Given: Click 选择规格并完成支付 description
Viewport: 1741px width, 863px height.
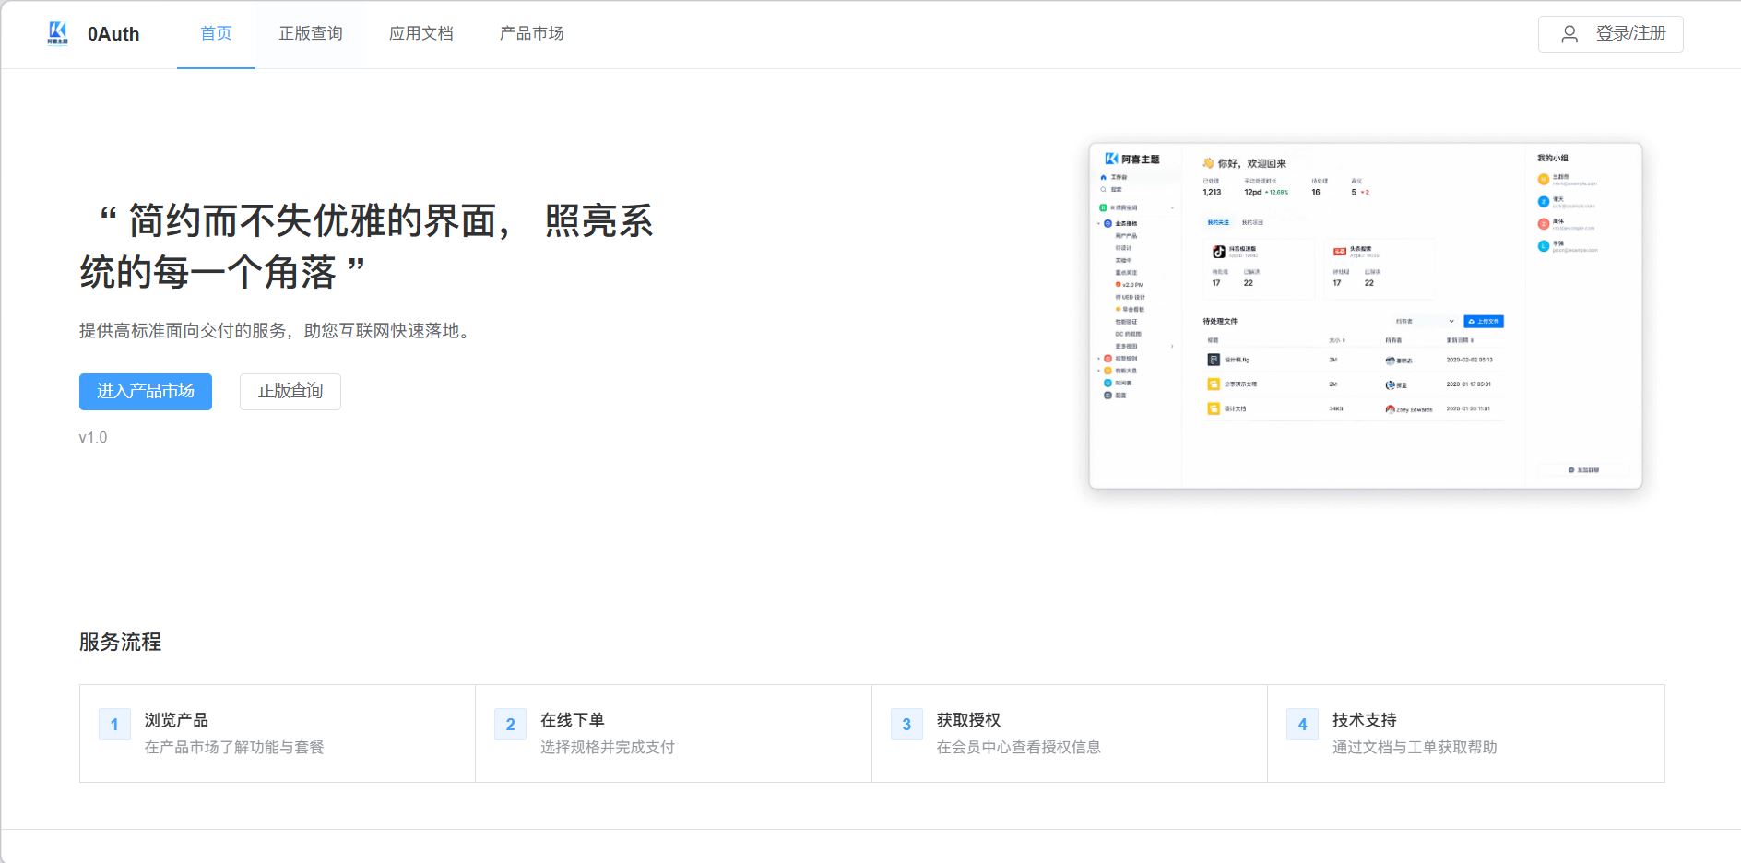Looking at the screenshot, I should [x=608, y=748].
